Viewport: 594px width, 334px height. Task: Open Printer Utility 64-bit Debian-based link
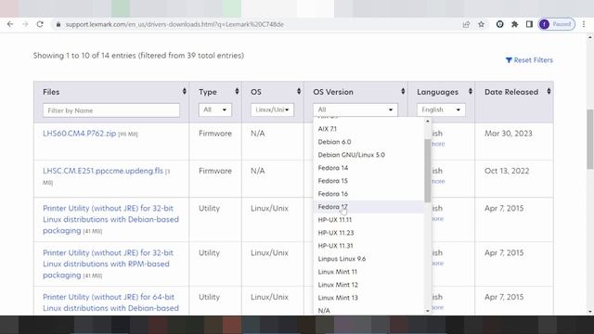click(110, 302)
